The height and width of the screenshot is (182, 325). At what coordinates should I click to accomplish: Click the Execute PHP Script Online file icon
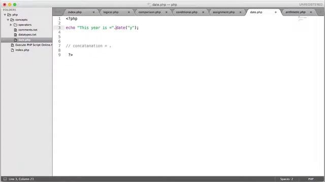pyautogui.click(x=12, y=45)
